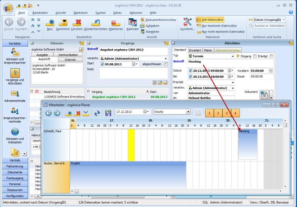Toggle the Datum checkbox in Aktivitäten
Screen dimensions: 297x207
[190, 71]
